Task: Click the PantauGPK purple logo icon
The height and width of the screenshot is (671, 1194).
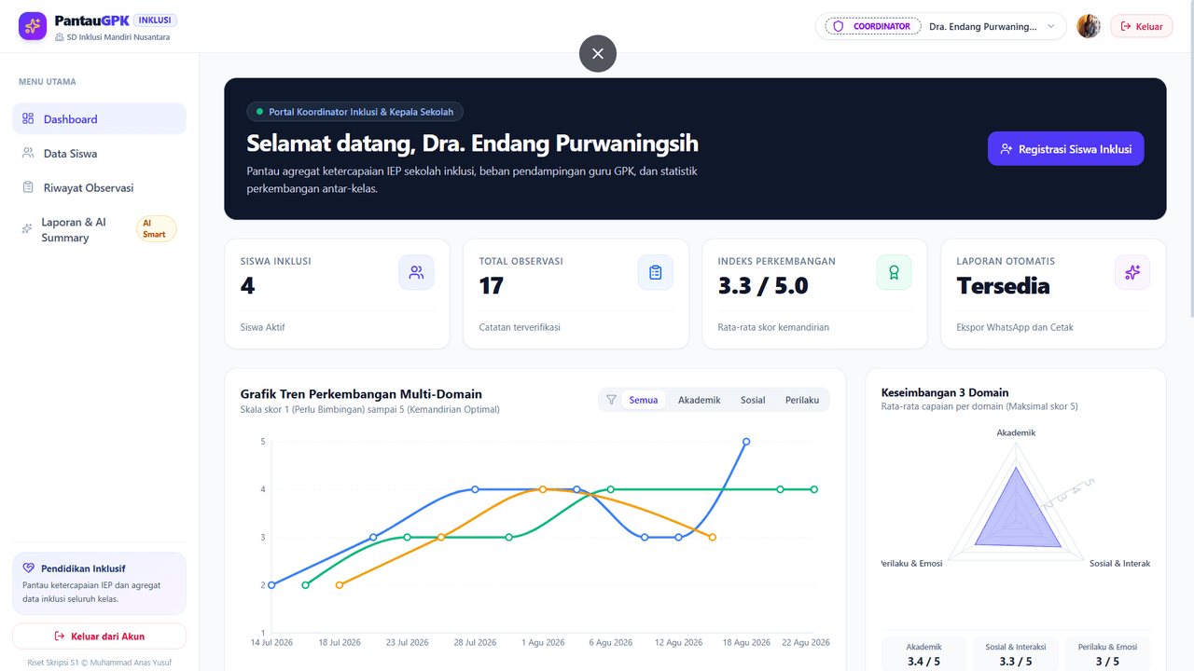Action: click(x=33, y=26)
